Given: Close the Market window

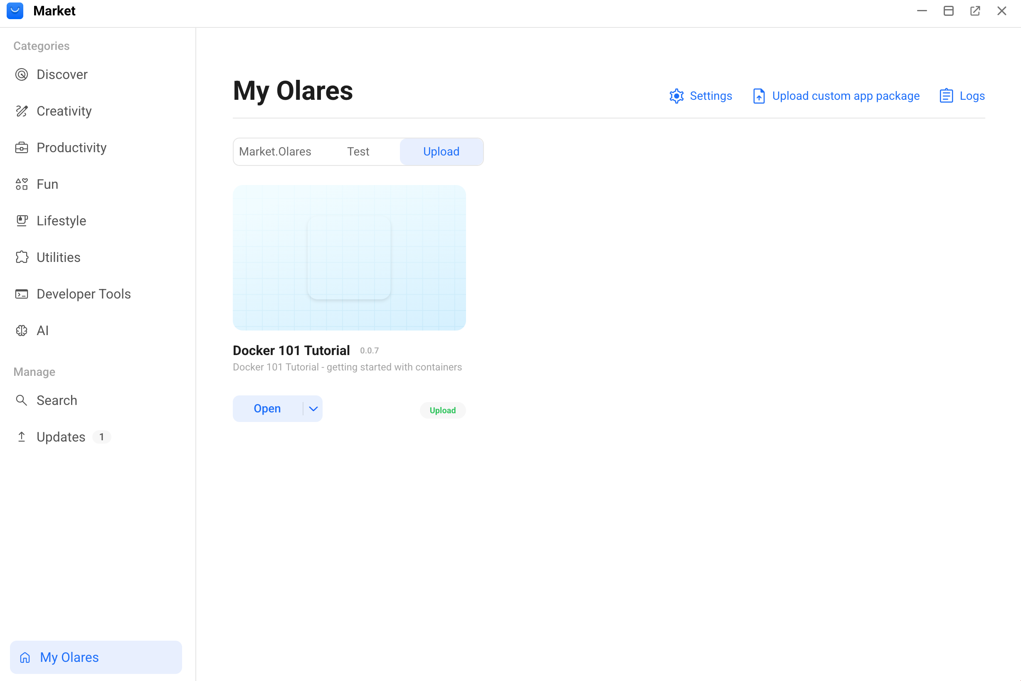Looking at the screenshot, I should coord(1002,11).
